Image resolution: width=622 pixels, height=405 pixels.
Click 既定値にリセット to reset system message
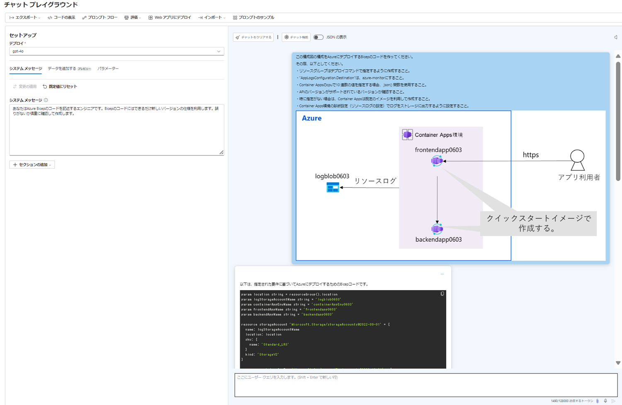(x=60, y=86)
